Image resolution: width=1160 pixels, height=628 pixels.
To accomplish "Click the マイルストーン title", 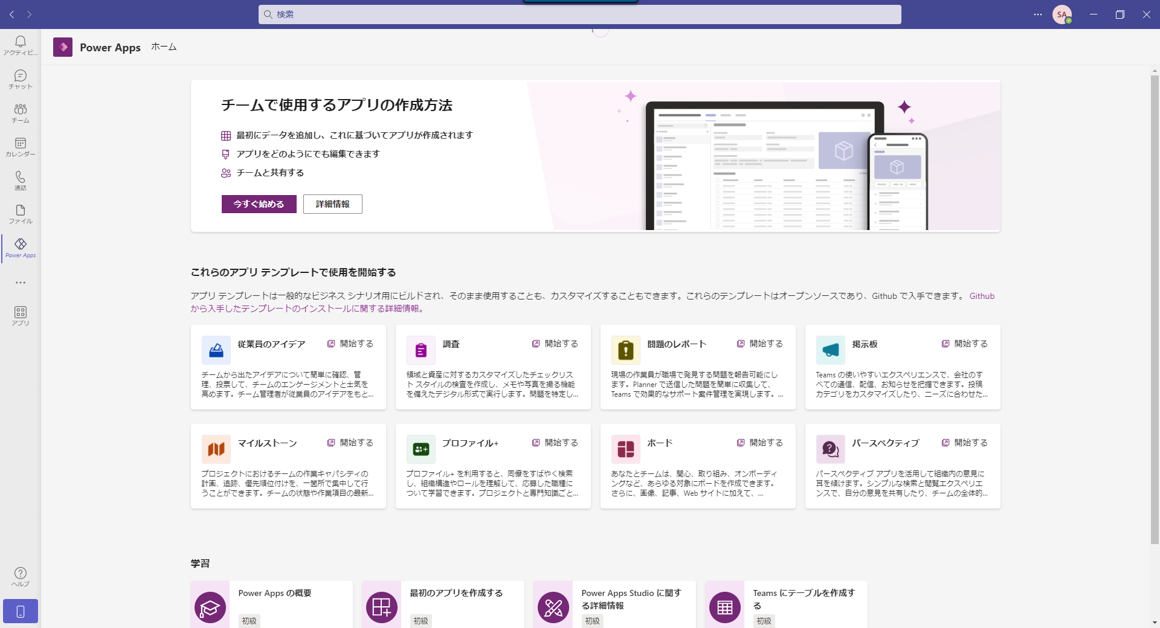I will 267,443.
